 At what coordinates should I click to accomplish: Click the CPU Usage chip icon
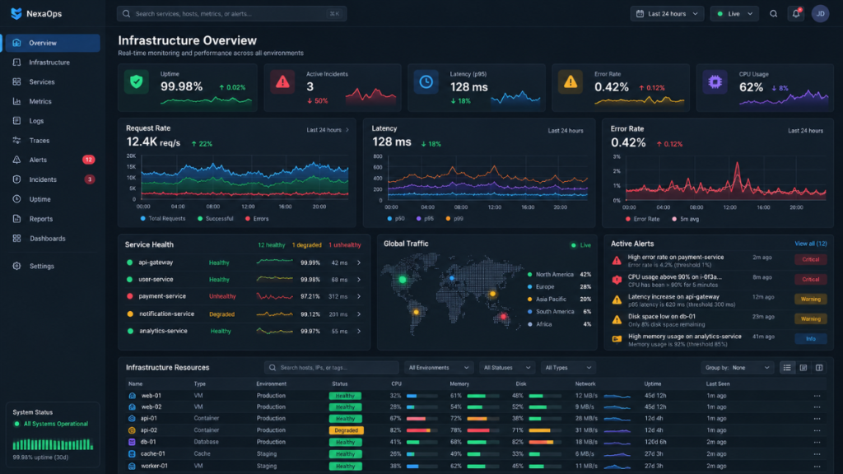[x=715, y=82]
